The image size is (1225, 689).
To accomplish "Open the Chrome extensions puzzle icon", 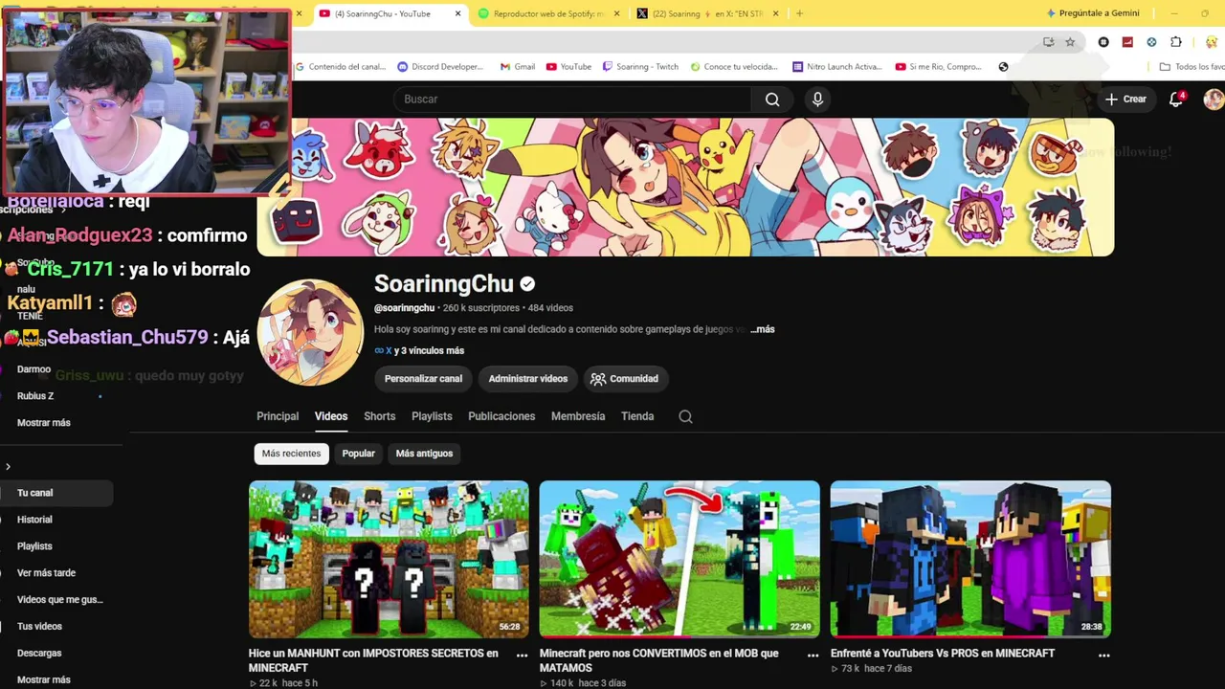I will (1176, 42).
